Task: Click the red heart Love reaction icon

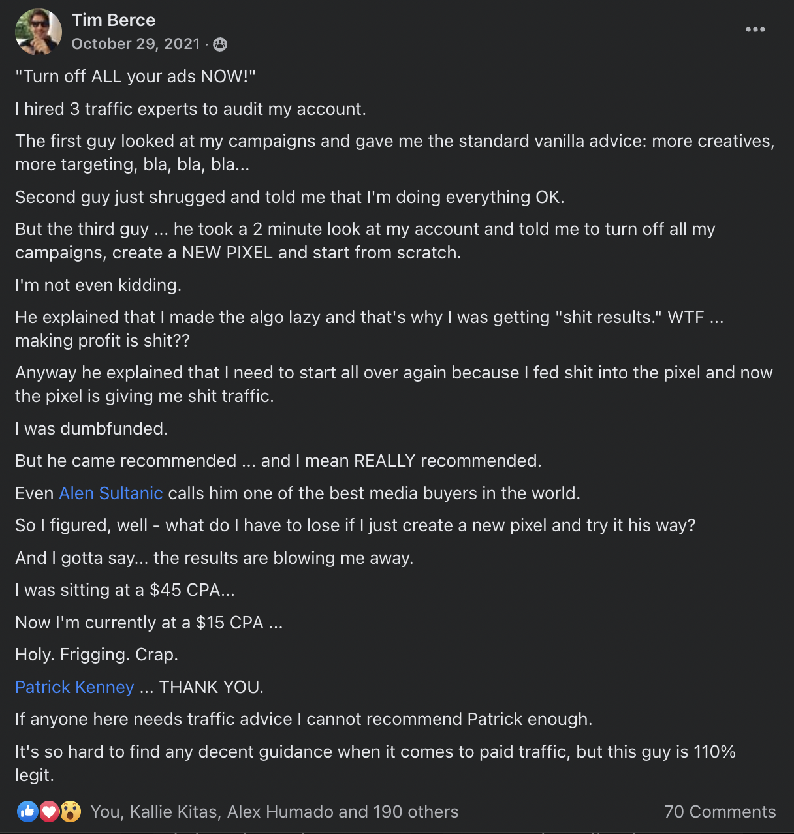Action: (49, 811)
